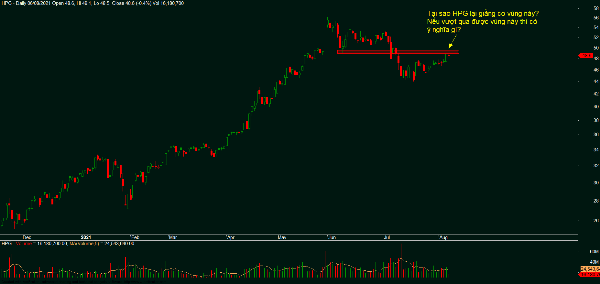Click the HPG Daily chart title text
The height and width of the screenshot is (284, 600).
(x=93, y=3)
